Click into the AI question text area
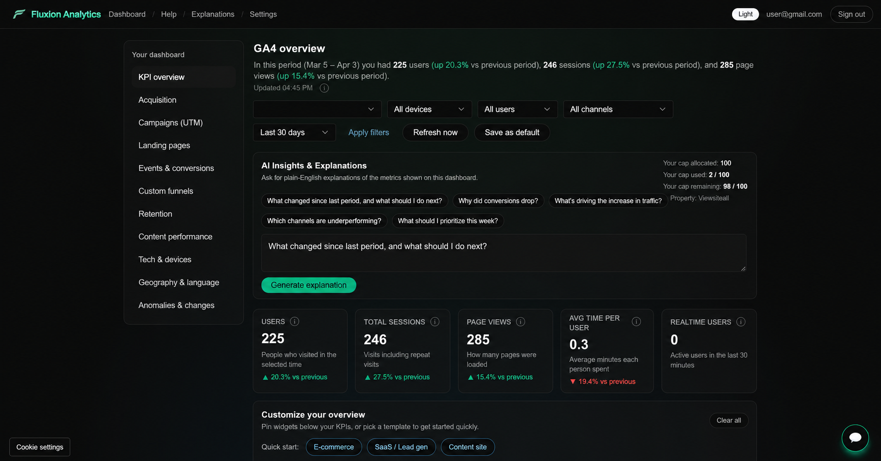 504,253
